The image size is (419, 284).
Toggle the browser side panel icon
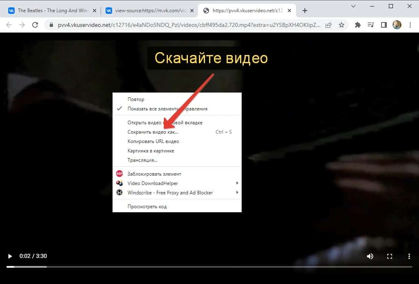tap(384, 25)
